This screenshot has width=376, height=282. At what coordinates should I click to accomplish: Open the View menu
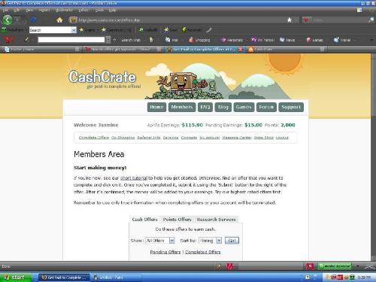pos(29,10)
